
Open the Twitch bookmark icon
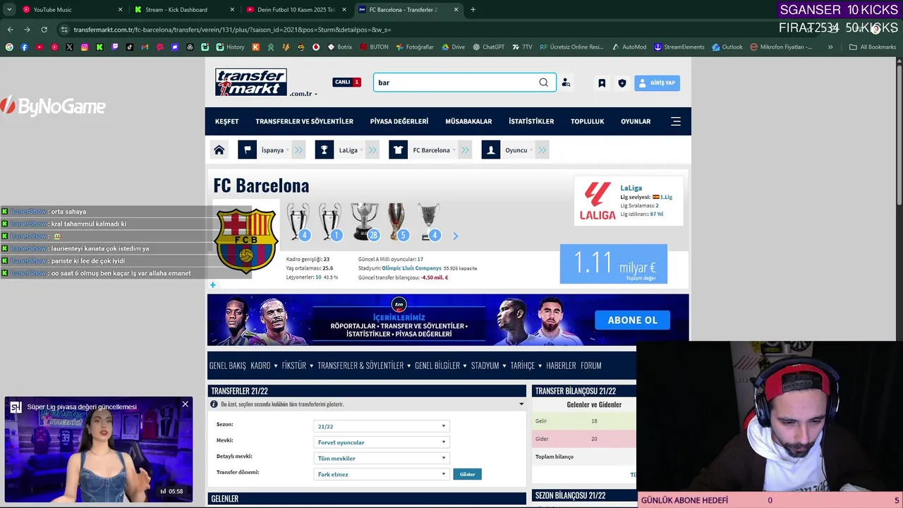pyautogui.click(x=115, y=47)
